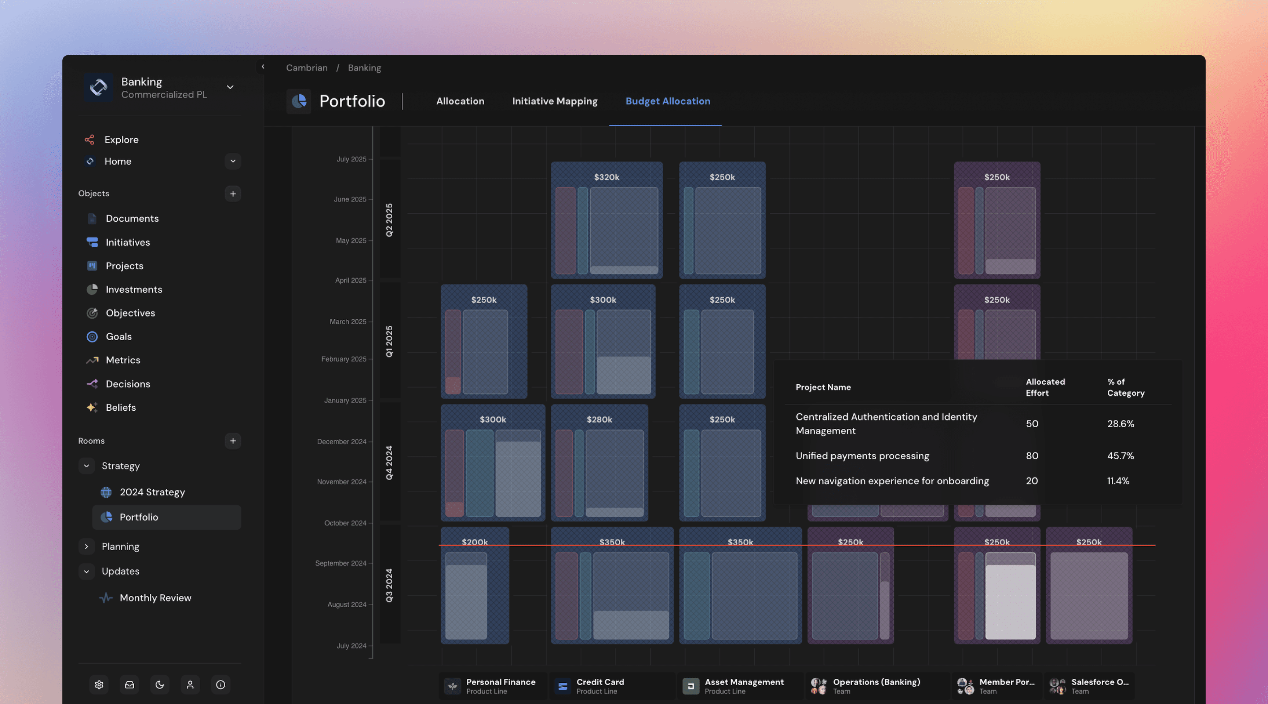Open the inbox tray icon
This screenshot has width=1268, height=704.
point(130,685)
